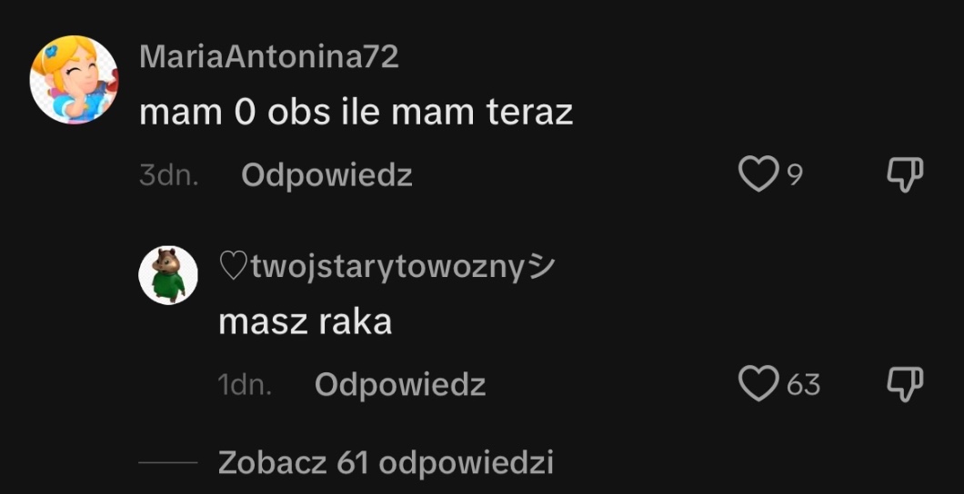Viewport: 964px width, 494px height.
Task: Open the twojstarytowozny username link
Action: pyautogui.click(x=387, y=268)
